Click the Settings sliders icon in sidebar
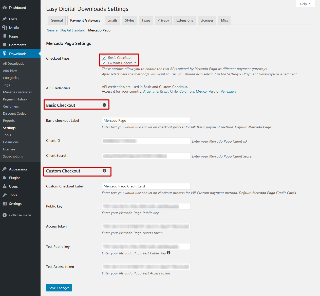 [x=5, y=203]
